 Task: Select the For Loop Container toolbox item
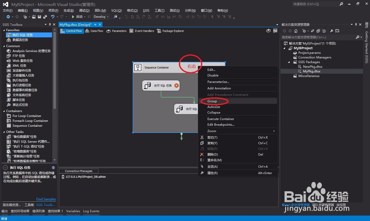click(27, 116)
